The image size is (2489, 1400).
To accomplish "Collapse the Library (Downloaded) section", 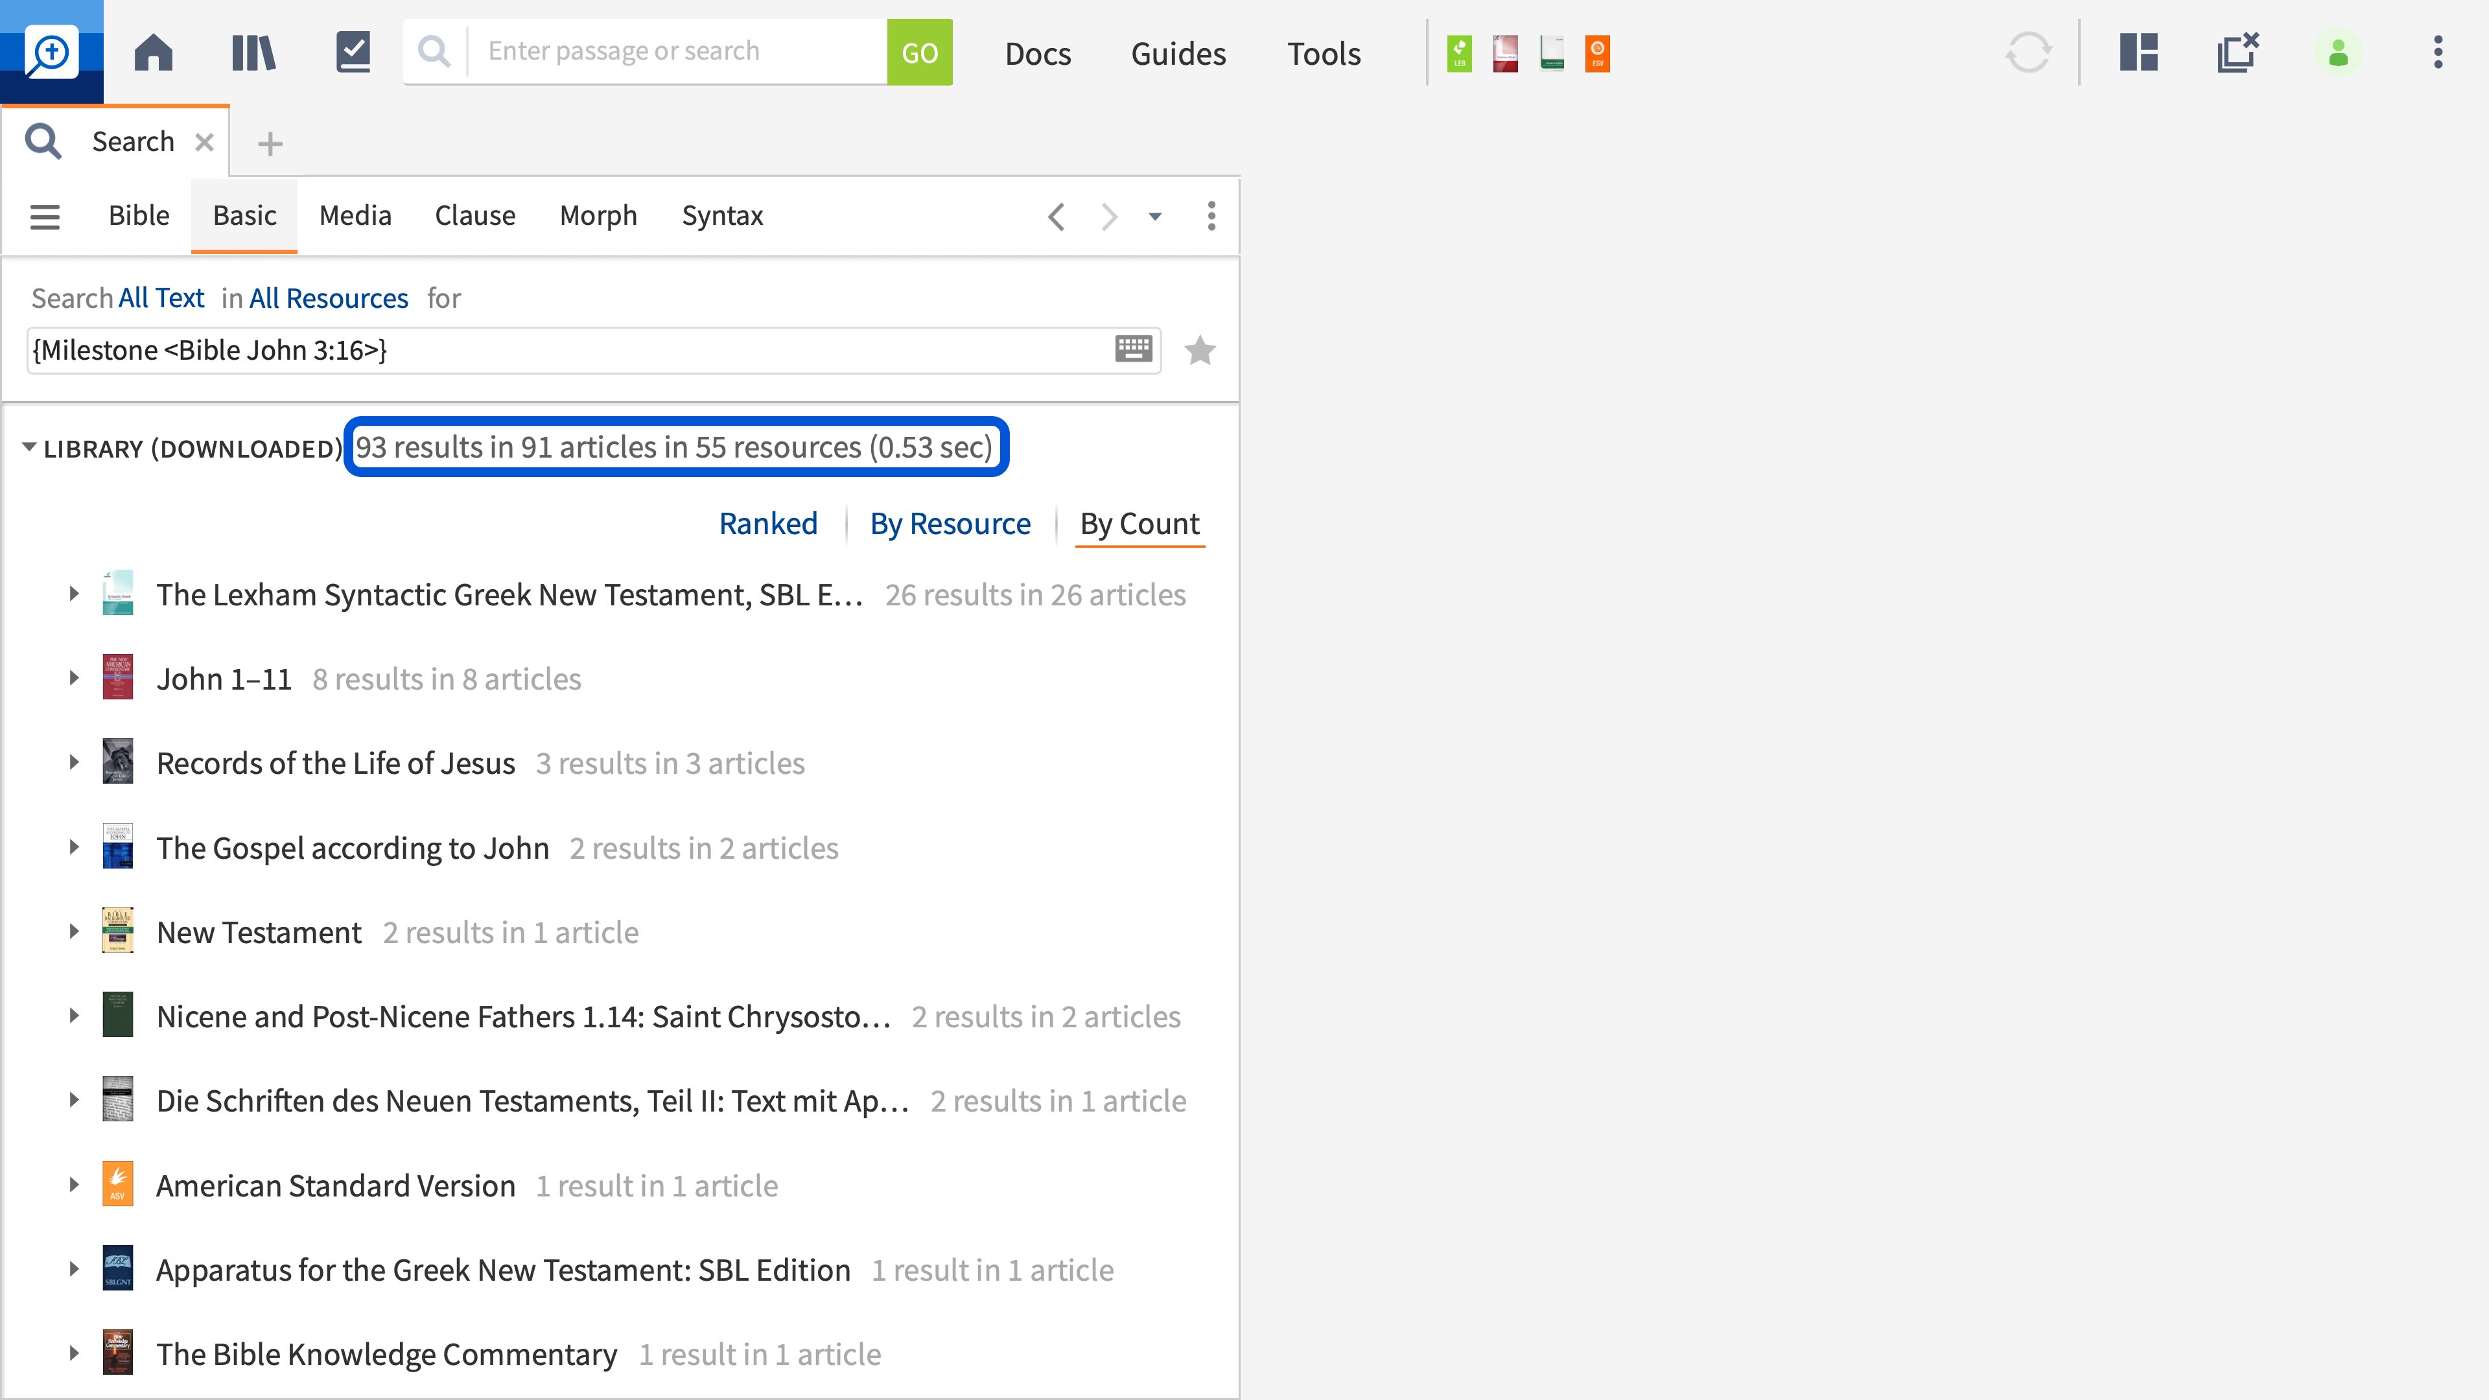I will pyautogui.click(x=29, y=447).
